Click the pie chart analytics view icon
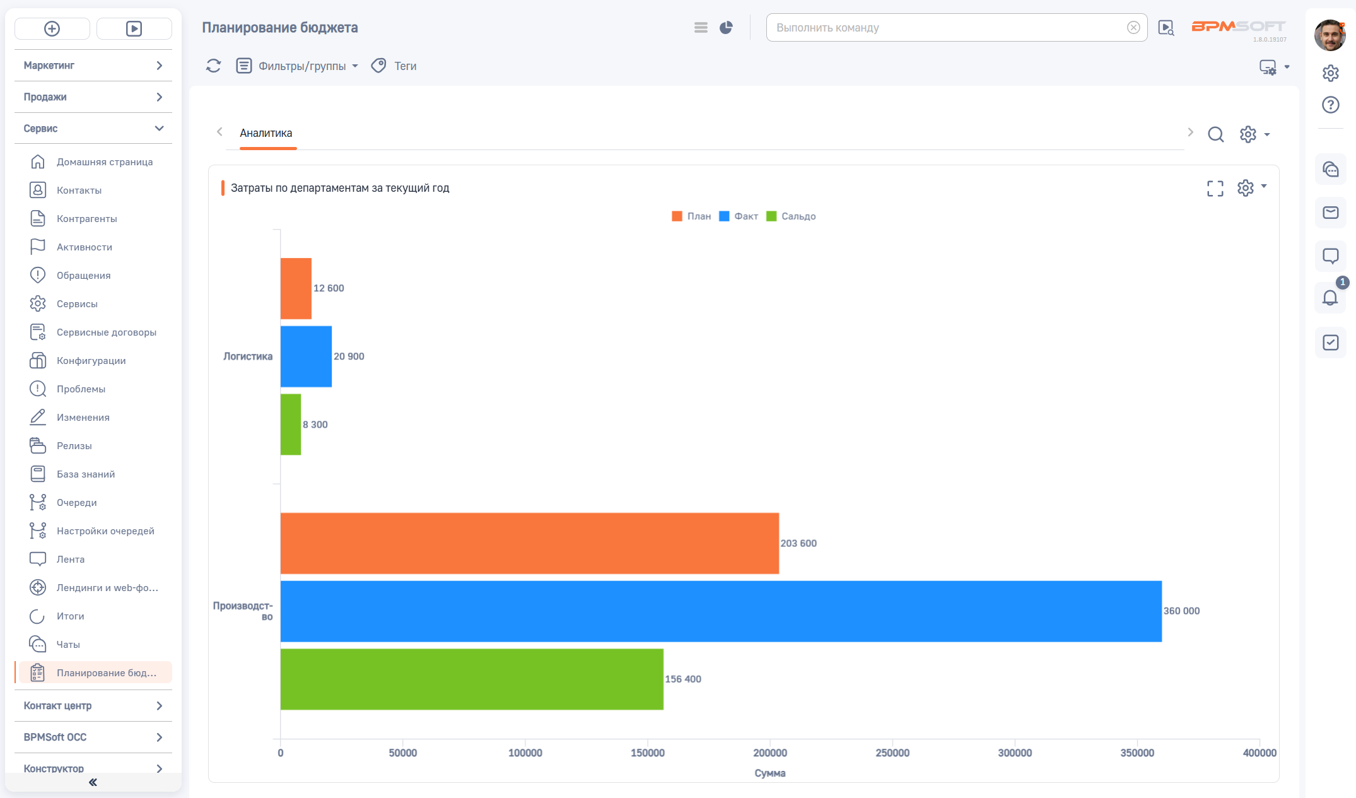 point(726,28)
